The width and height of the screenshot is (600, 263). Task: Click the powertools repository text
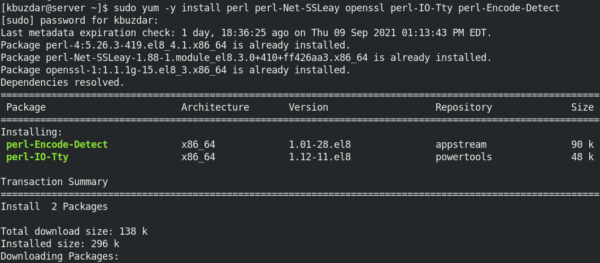tap(463, 157)
